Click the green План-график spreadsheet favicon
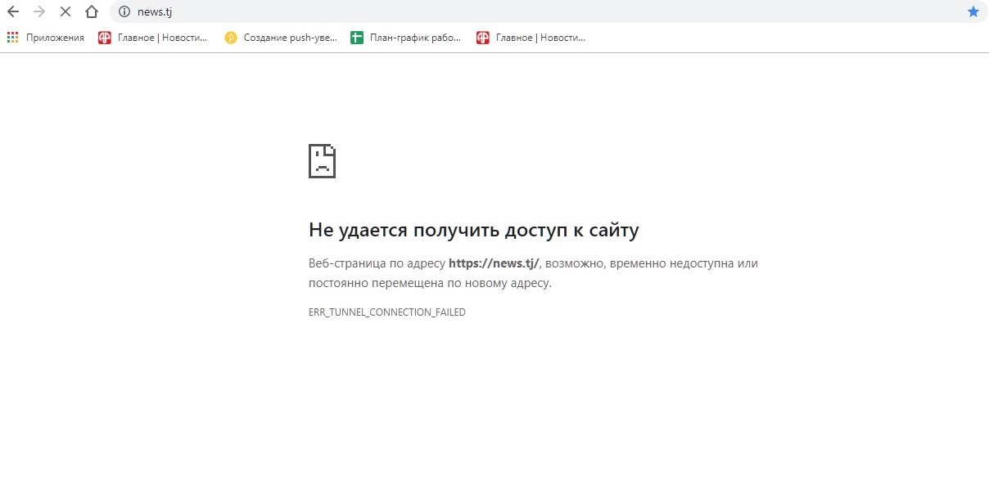The image size is (989, 485). (x=357, y=37)
